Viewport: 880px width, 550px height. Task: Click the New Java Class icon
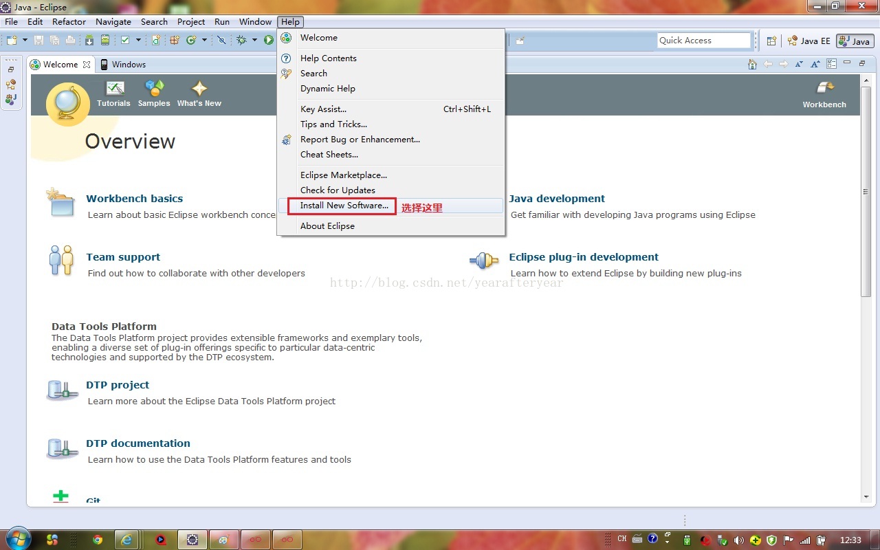tap(190, 41)
